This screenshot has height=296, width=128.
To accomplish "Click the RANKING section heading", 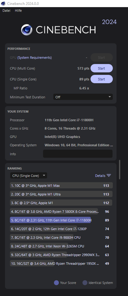I will point(15,168).
